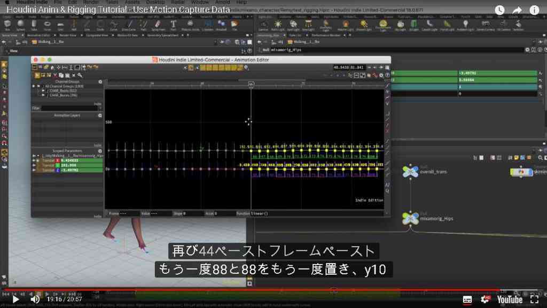Screen dimensions: 547x308
Task: Open the Scoped Parameters gear menu
Action: pyautogui.click(x=100, y=151)
